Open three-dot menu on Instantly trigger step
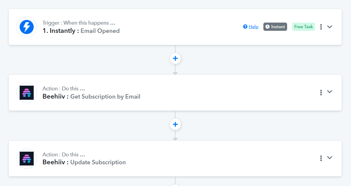 pos(321,27)
